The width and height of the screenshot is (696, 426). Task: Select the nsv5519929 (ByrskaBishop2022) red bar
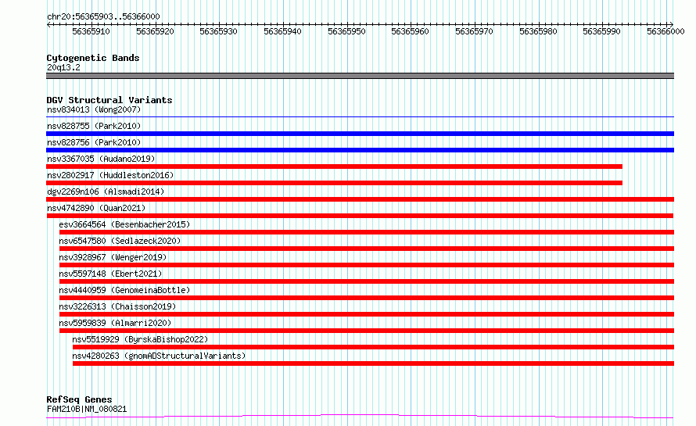point(373,347)
